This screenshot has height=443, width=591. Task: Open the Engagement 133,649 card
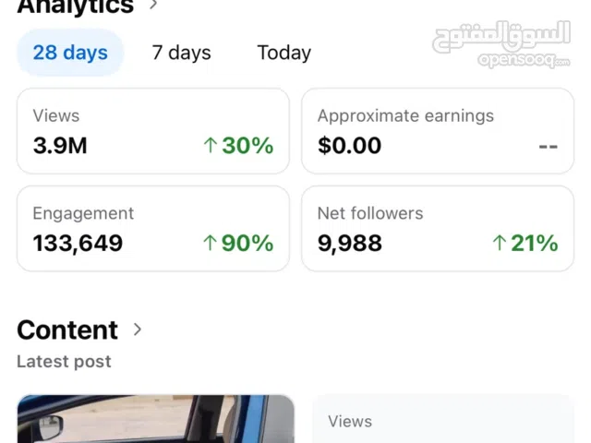point(152,229)
